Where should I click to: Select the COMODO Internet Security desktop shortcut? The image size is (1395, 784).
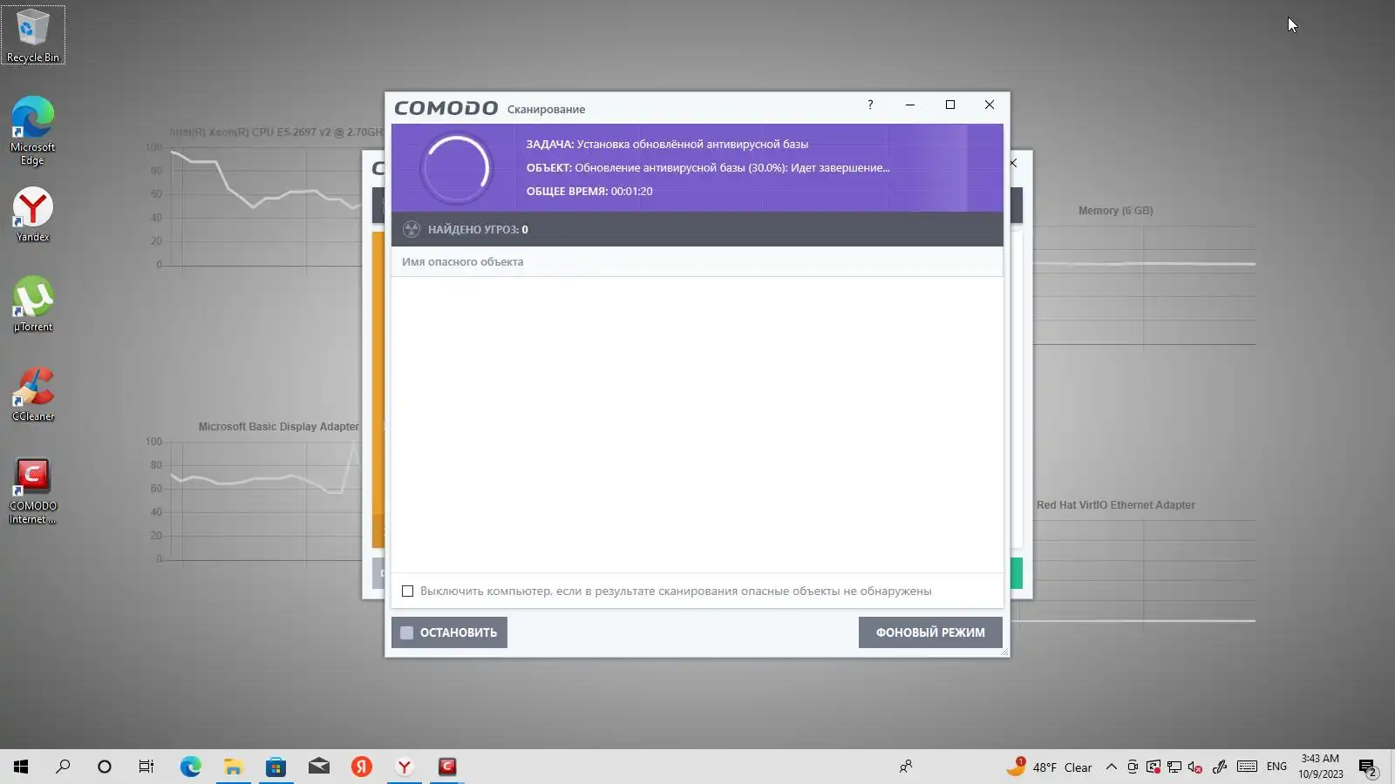(x=33, y=491)
